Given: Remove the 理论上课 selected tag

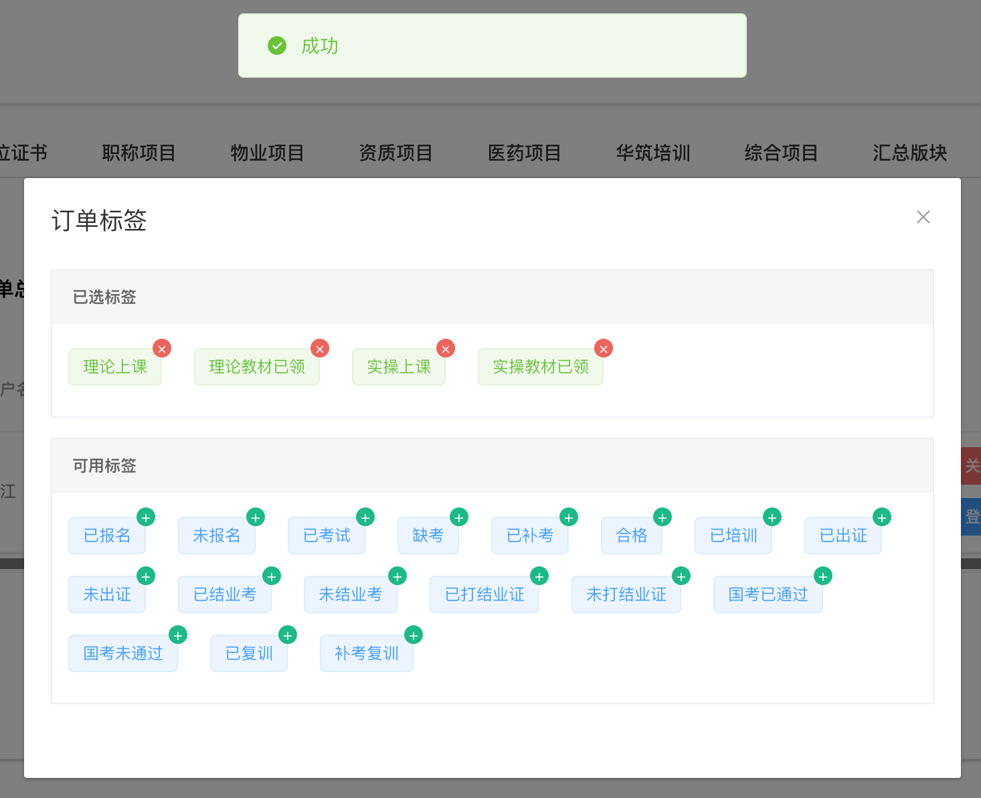Looking at the screenshot, I should click(x=162, y=349).
